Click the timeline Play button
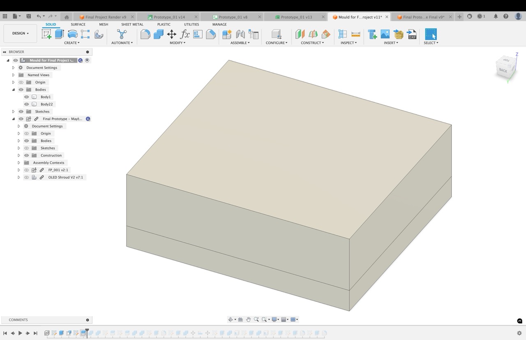 click(20, 333)
